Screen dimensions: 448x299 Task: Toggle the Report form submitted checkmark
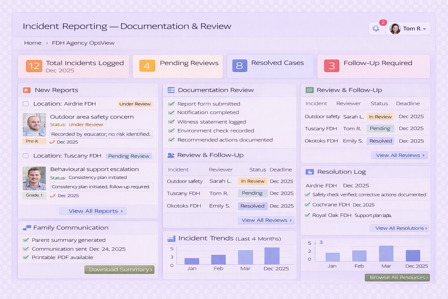[171, 104]
